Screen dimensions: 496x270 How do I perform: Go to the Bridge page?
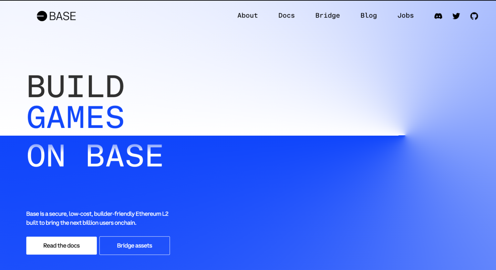click(327, 16)
